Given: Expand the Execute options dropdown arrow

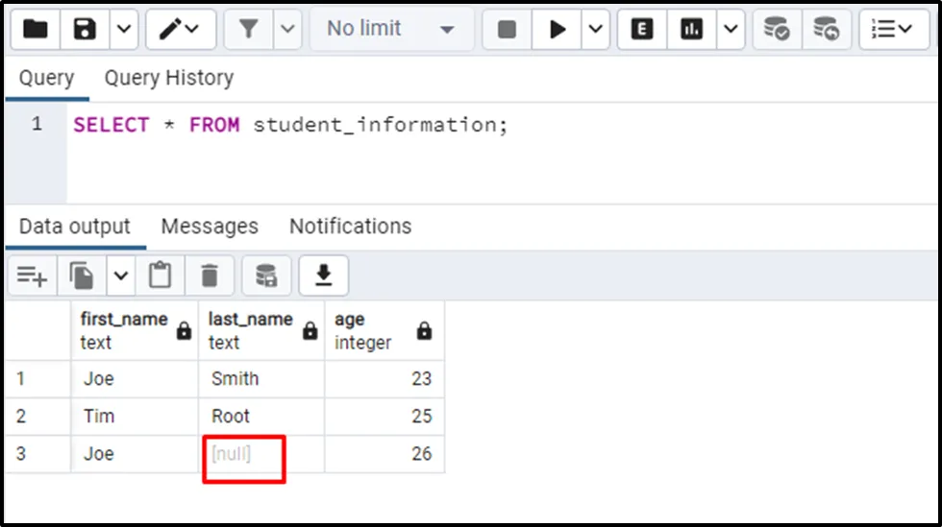Looking at the screenshot, I should point(596,30).
